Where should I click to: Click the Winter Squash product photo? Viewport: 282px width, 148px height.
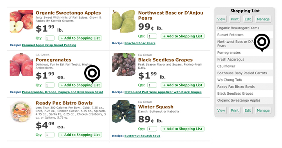[x=124, y=112]
